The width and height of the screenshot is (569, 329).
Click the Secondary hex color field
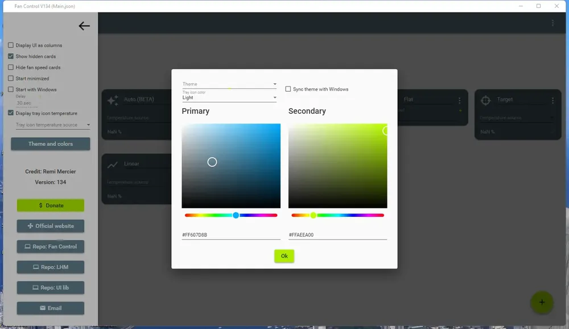coord(338,235)
